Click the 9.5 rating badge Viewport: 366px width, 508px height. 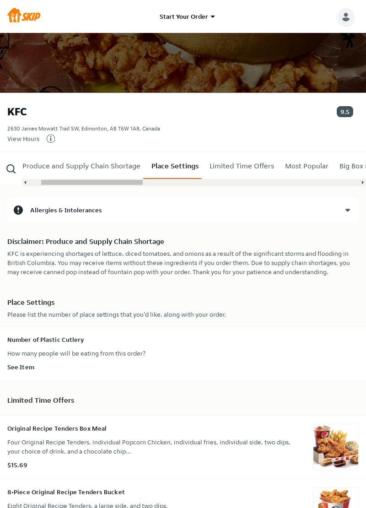344,112
